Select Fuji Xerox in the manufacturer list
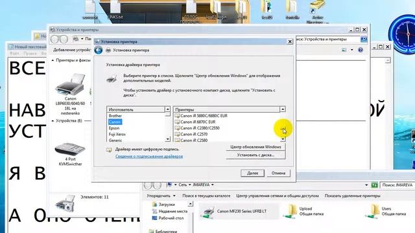Screen dimensions: 415x233 (117, 134)
